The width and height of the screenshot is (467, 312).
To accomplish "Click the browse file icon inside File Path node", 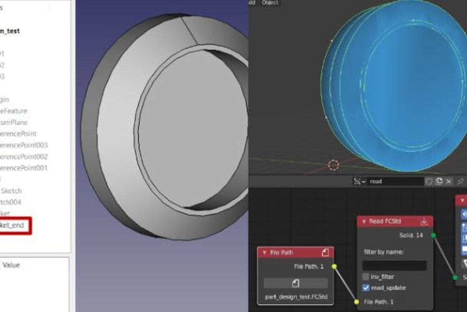I will [296, 283].
